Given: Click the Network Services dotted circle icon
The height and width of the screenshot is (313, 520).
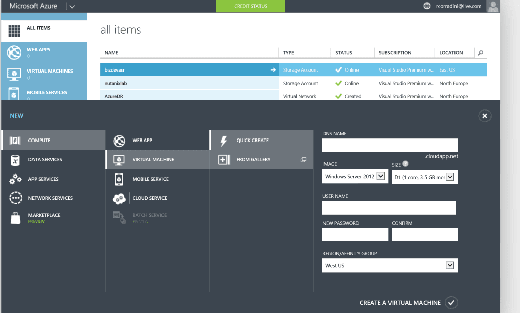Looking at the screenshot, I should [x=16, y=198].
